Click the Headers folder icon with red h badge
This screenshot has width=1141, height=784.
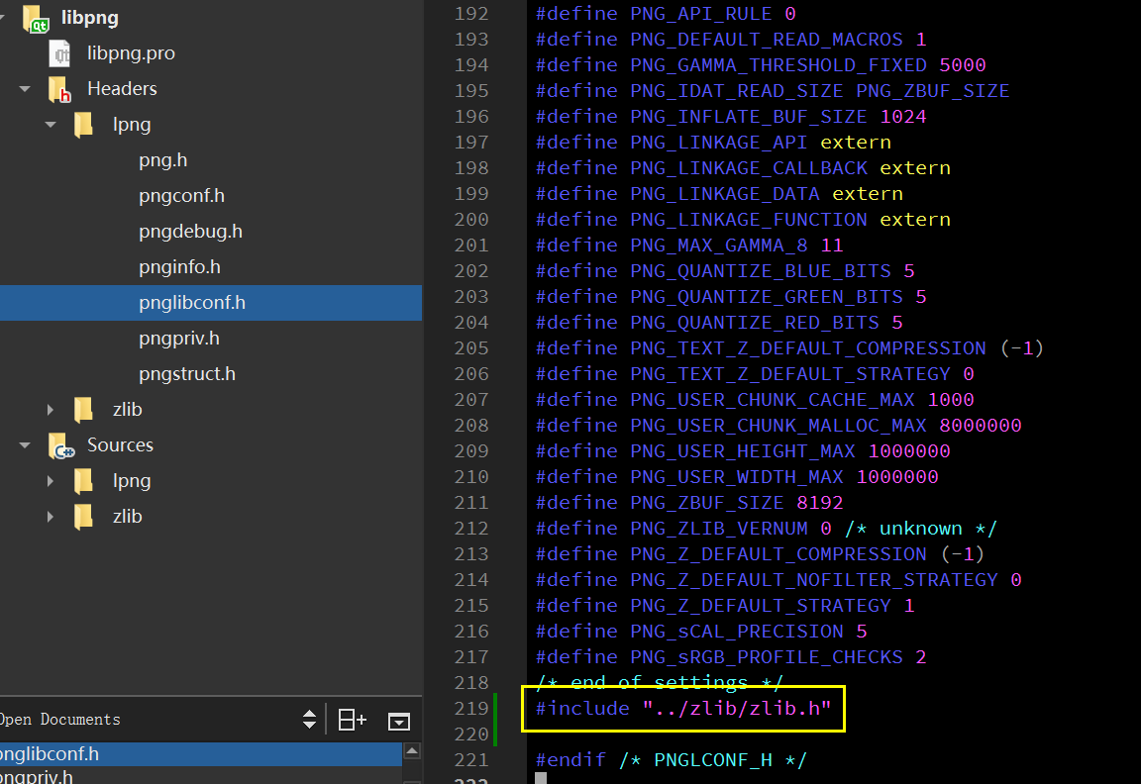[59, 88]
